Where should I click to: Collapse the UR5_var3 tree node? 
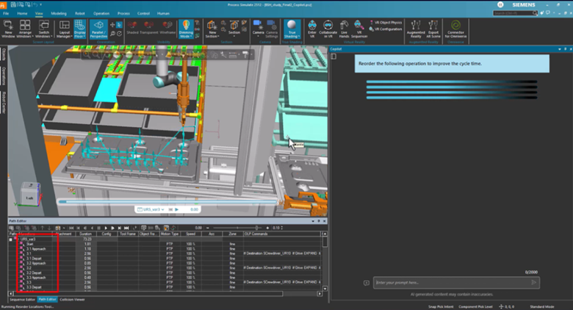pyautogui.click(x=11, y=239)
